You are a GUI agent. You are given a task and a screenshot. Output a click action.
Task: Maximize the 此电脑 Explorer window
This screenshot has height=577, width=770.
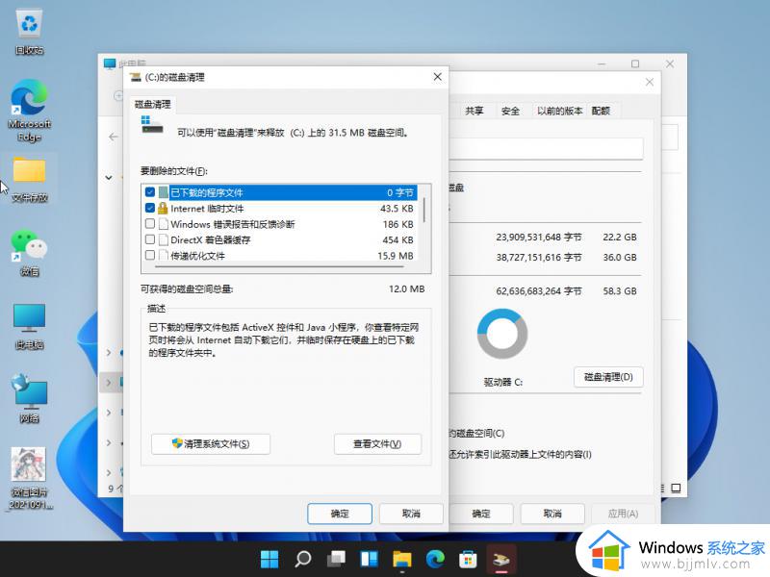tap(635, 63)
